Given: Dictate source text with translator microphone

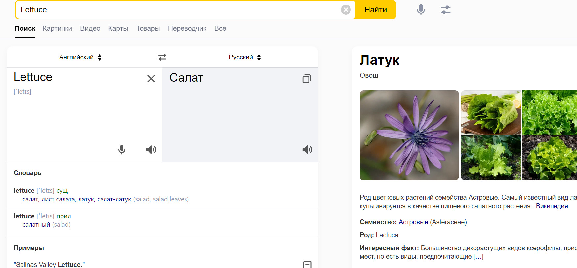Looking at the screenshot, I should pos(122,150).
